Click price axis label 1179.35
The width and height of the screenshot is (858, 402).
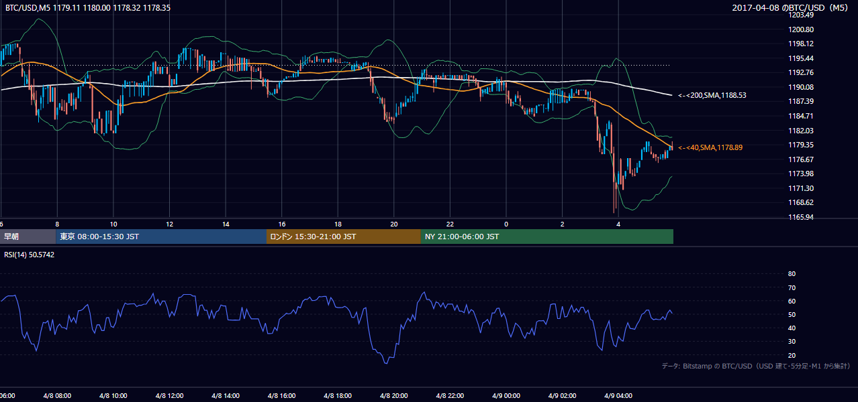tap(800, 145)
